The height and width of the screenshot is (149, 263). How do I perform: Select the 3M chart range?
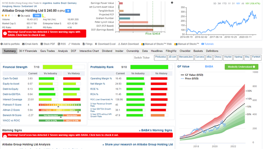(x=219, y=3)
